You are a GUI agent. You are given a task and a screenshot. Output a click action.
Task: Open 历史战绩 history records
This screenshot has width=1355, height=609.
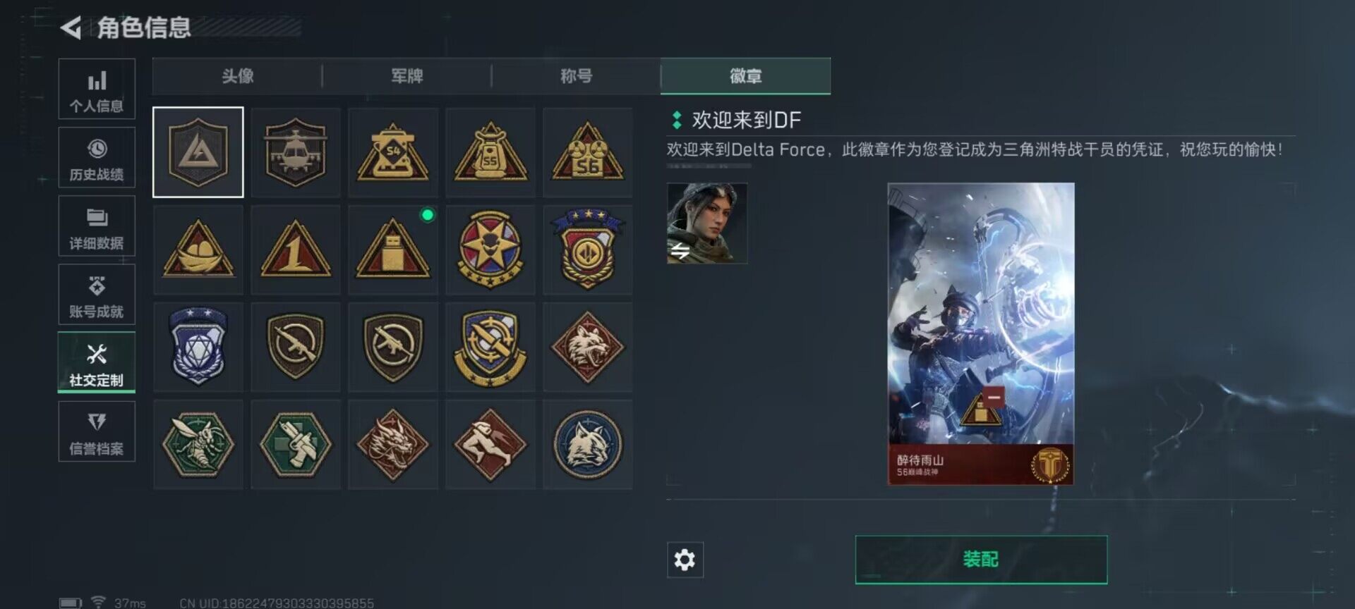point(97,157)
